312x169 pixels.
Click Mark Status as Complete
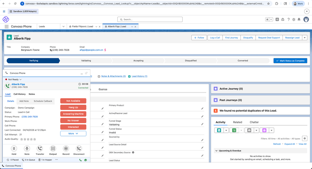pyautogui.click(x=290, y=61)
